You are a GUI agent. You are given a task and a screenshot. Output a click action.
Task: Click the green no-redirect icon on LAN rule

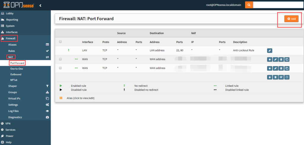pyautogui.click(x=69, y=50)
